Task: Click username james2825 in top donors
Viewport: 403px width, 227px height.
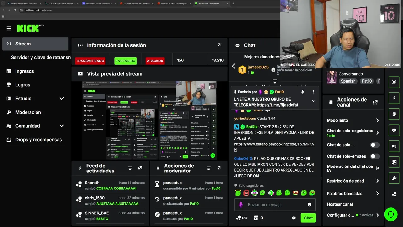Action: [x=258, y=67]
